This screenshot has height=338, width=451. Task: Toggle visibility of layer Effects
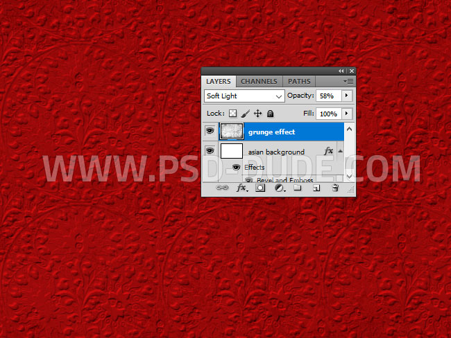pyautogui.click(x=236, y=167)
